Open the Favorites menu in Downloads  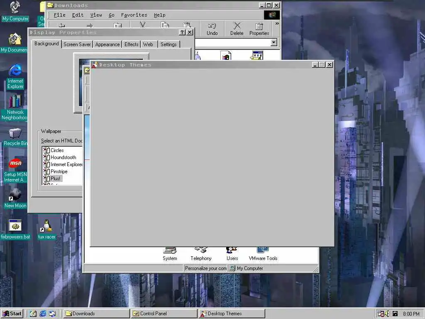[134, 15]
